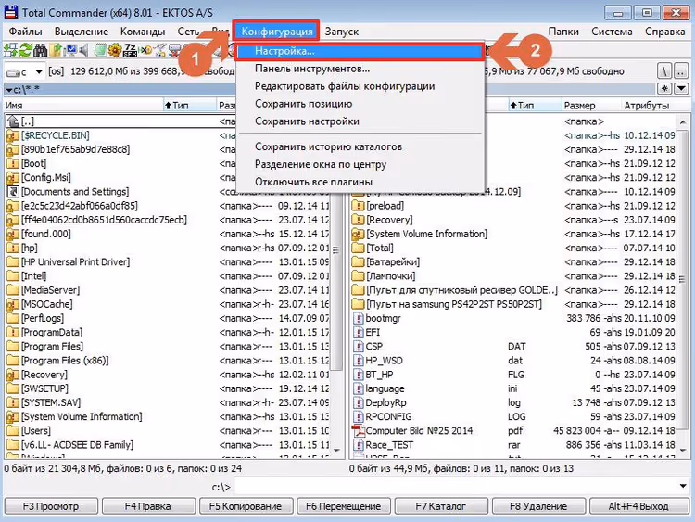Click the F5 Копирование button
695x522 pixels.
pos(246,506)
